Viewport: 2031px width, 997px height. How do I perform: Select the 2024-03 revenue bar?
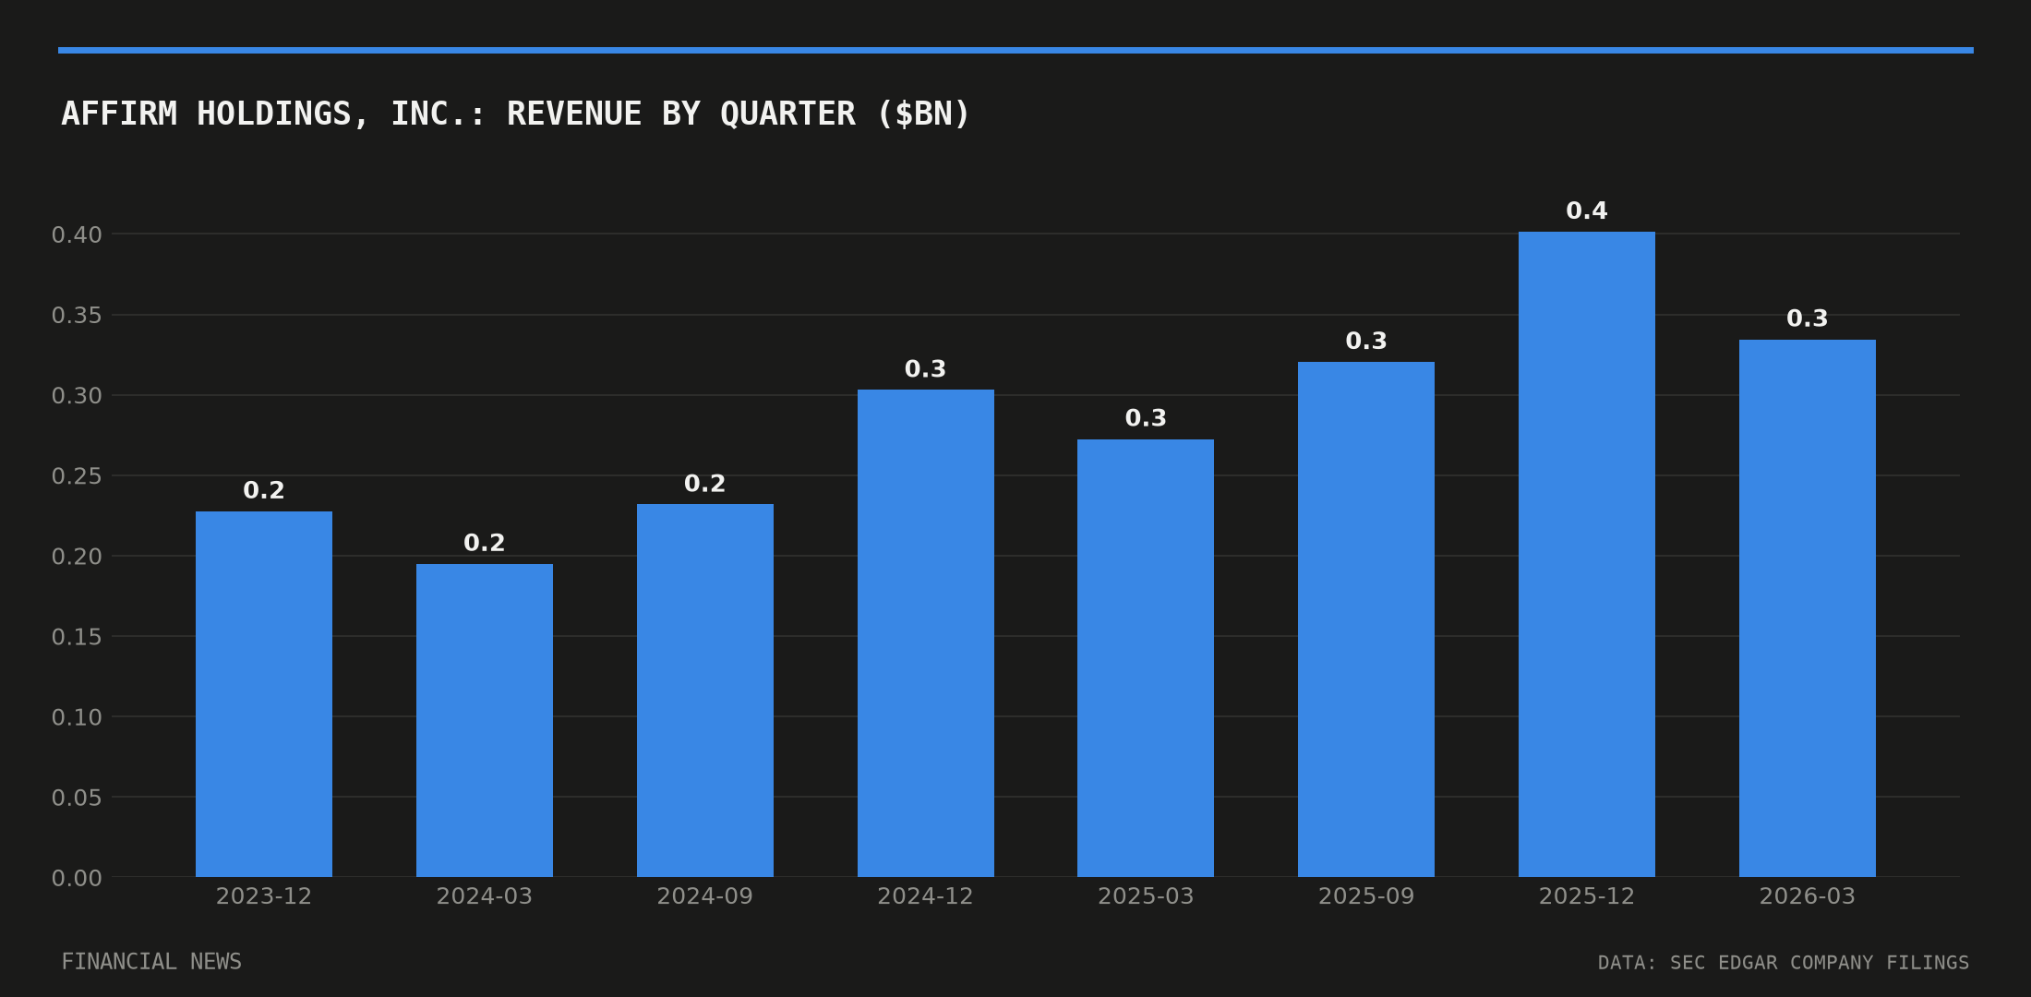coord(485,720)
